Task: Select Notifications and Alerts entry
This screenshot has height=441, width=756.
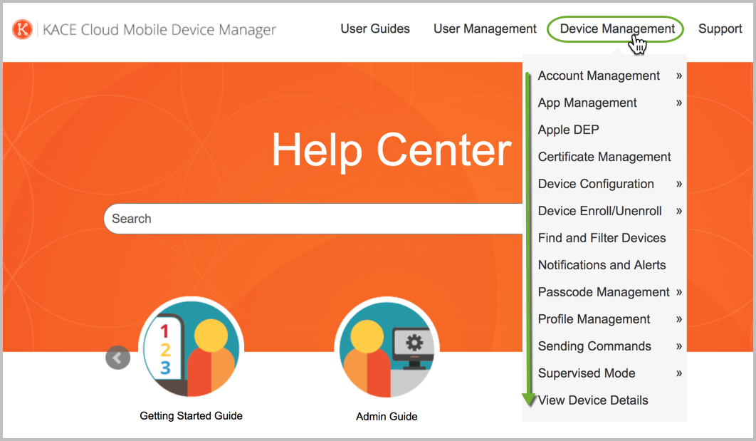Action: pos(602,265)
